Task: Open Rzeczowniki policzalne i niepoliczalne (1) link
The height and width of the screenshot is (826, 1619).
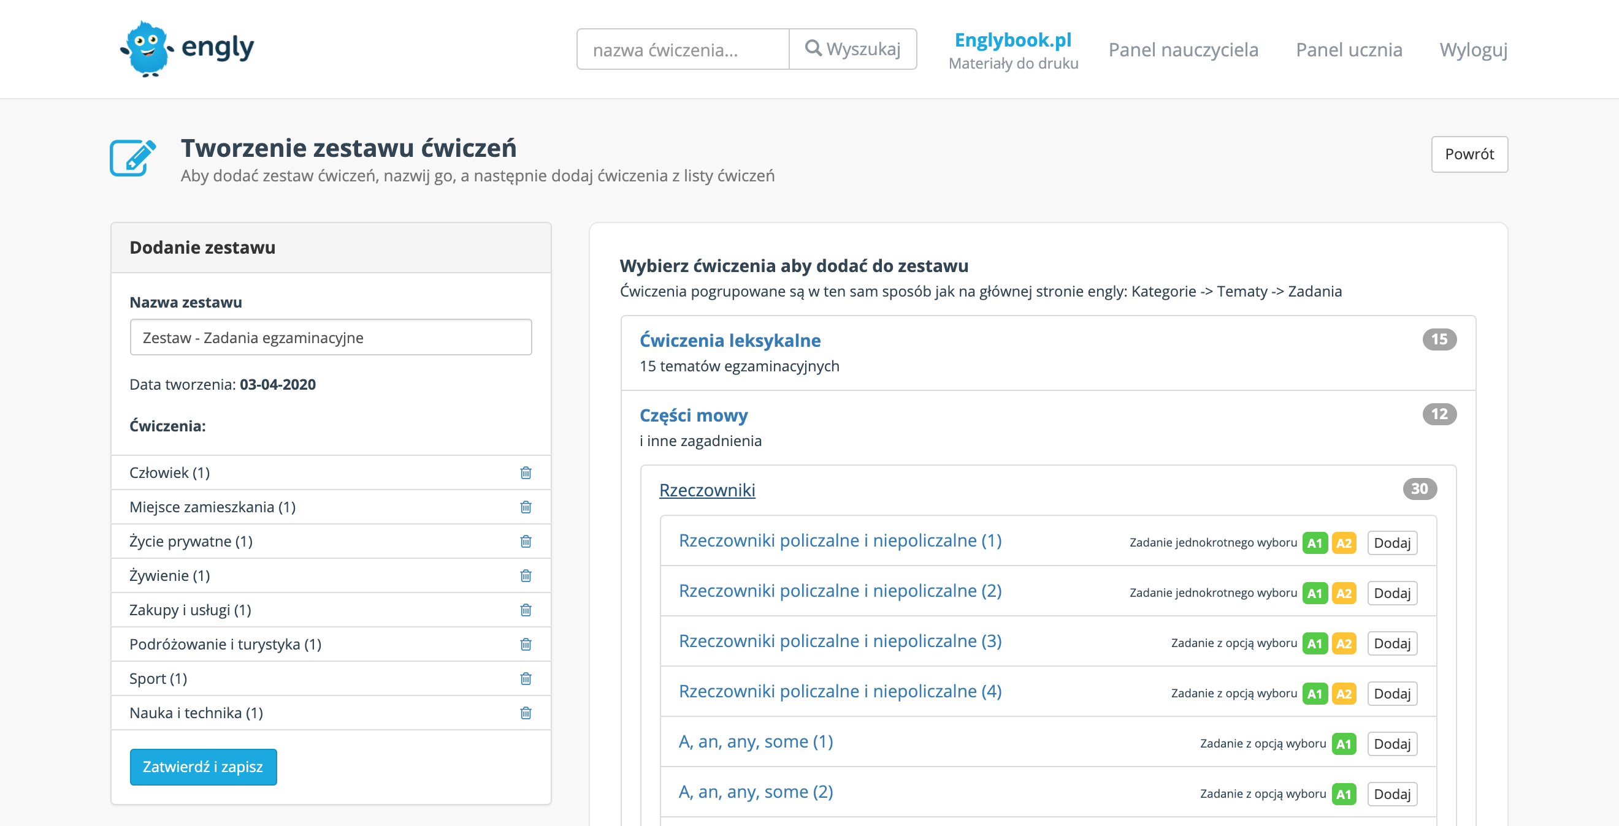Action: click(840, 540)
